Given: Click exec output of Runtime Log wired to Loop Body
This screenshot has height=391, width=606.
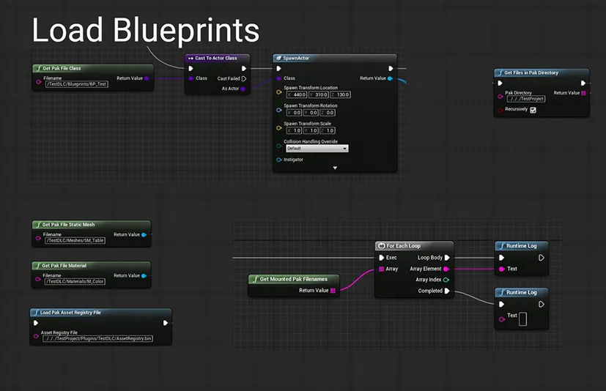Looking at the screenshot, I should pos(542,258).
